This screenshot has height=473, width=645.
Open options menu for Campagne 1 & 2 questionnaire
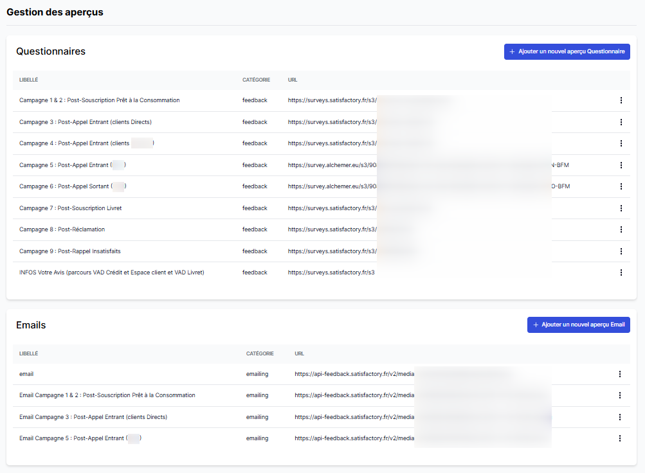(x=621, y=100)
